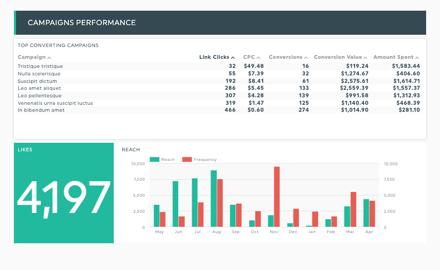This screenshot has height=270, width=440.
Task: Click the red Mar Frequency bar
Action: pos(353,209)
